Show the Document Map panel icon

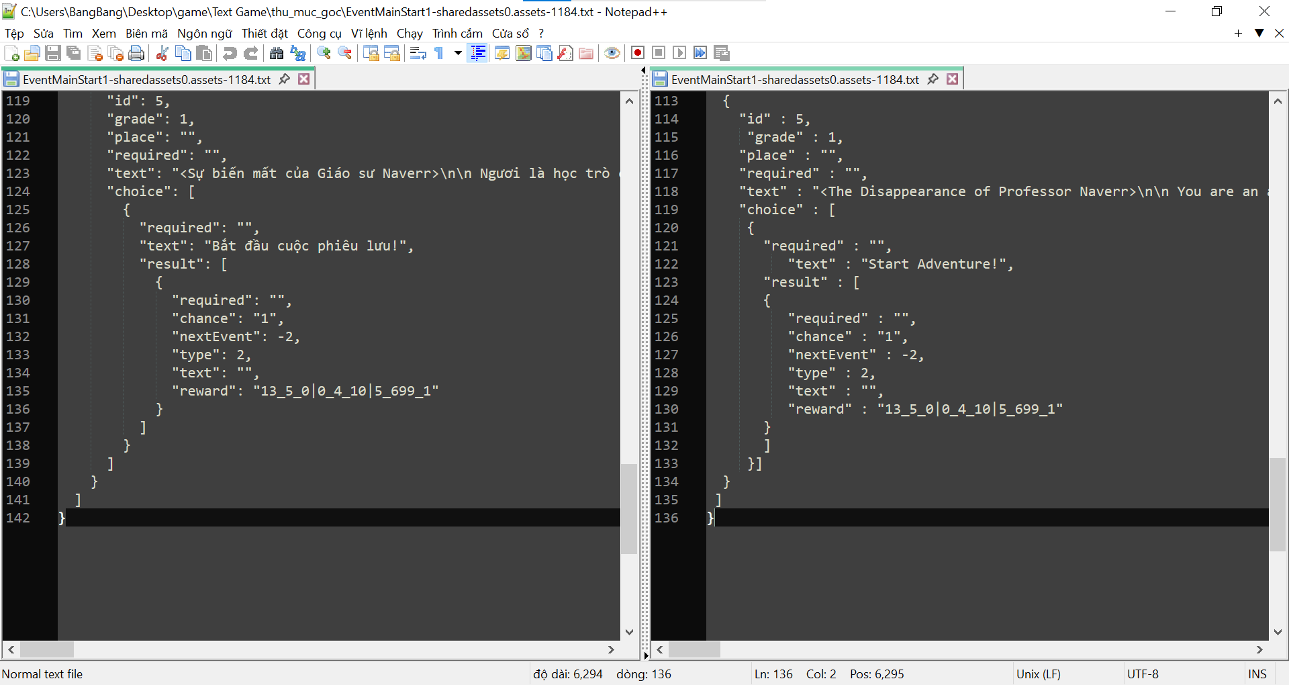[x=523, y=53]
